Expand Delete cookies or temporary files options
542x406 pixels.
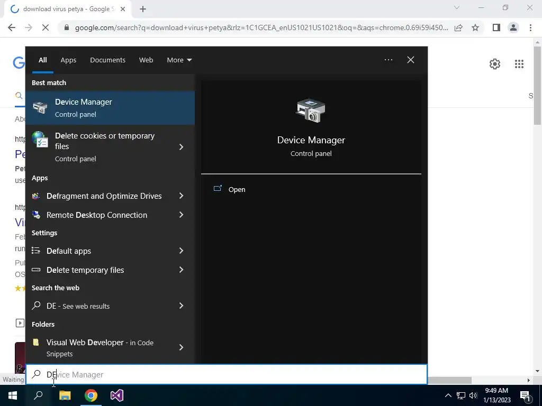(181, 147)
